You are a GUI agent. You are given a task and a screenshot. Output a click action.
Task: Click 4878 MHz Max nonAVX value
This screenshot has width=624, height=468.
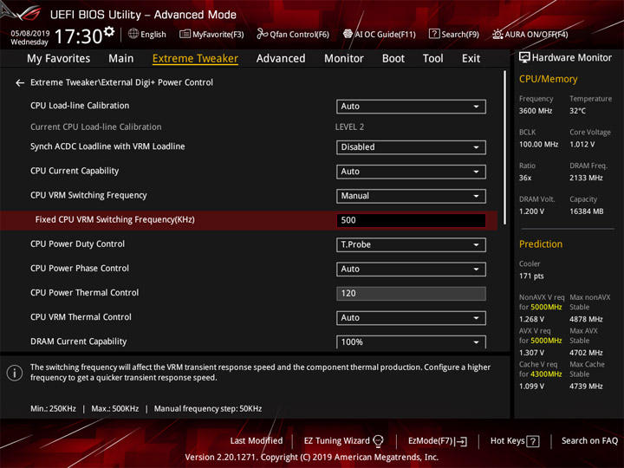586,319
